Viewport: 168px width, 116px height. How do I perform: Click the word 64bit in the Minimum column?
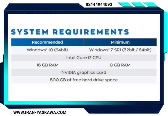click(x=145, y=50)
